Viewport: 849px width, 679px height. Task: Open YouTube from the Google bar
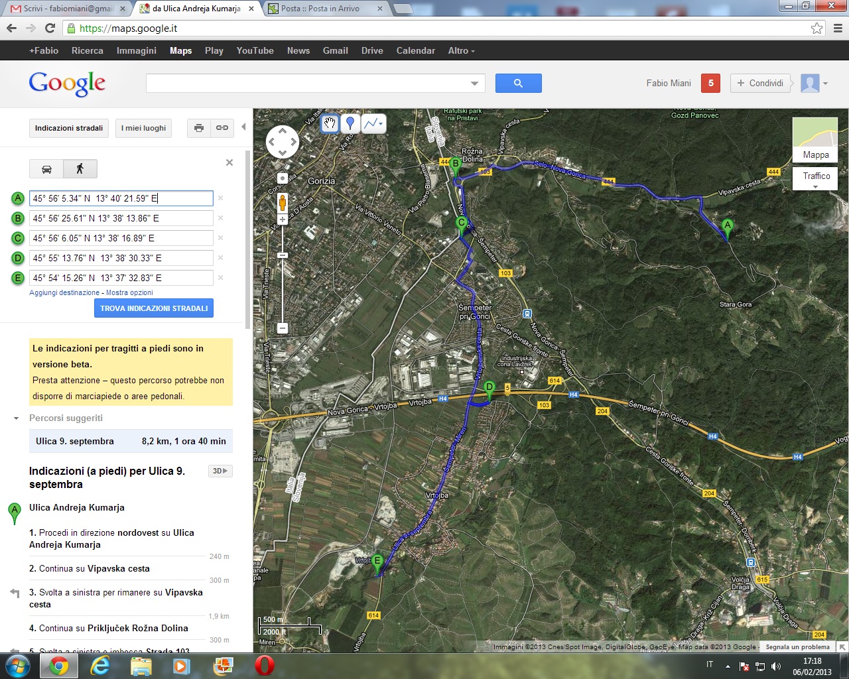click(x=255, y=50)
